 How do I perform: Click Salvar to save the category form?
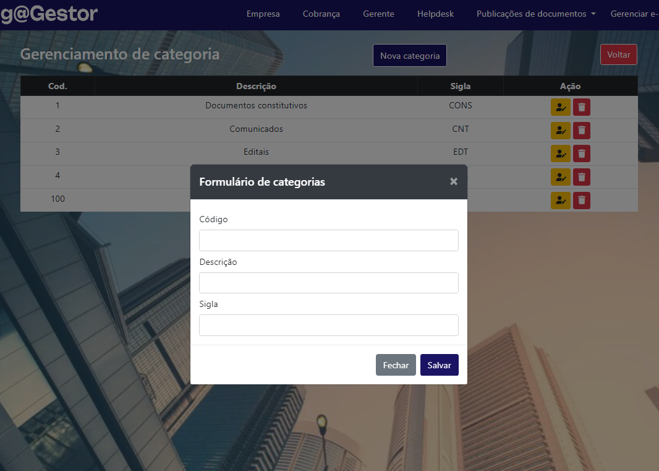click(439, 365)
